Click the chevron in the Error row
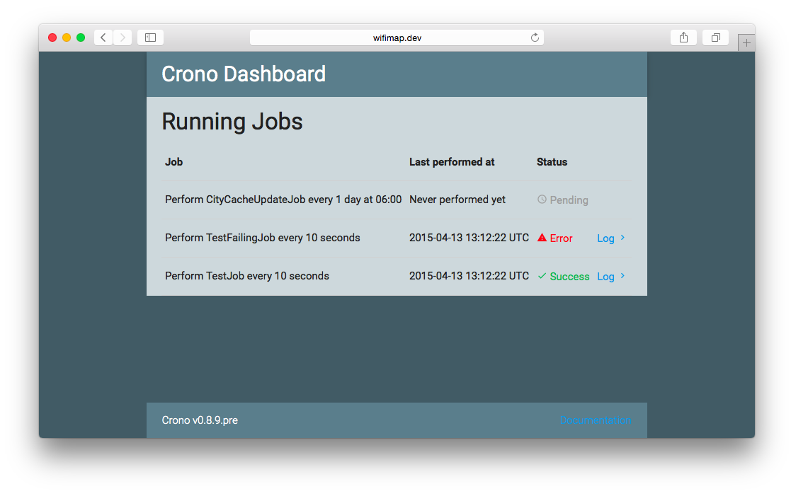The image size is (791, 496). [x=622, y=238]
